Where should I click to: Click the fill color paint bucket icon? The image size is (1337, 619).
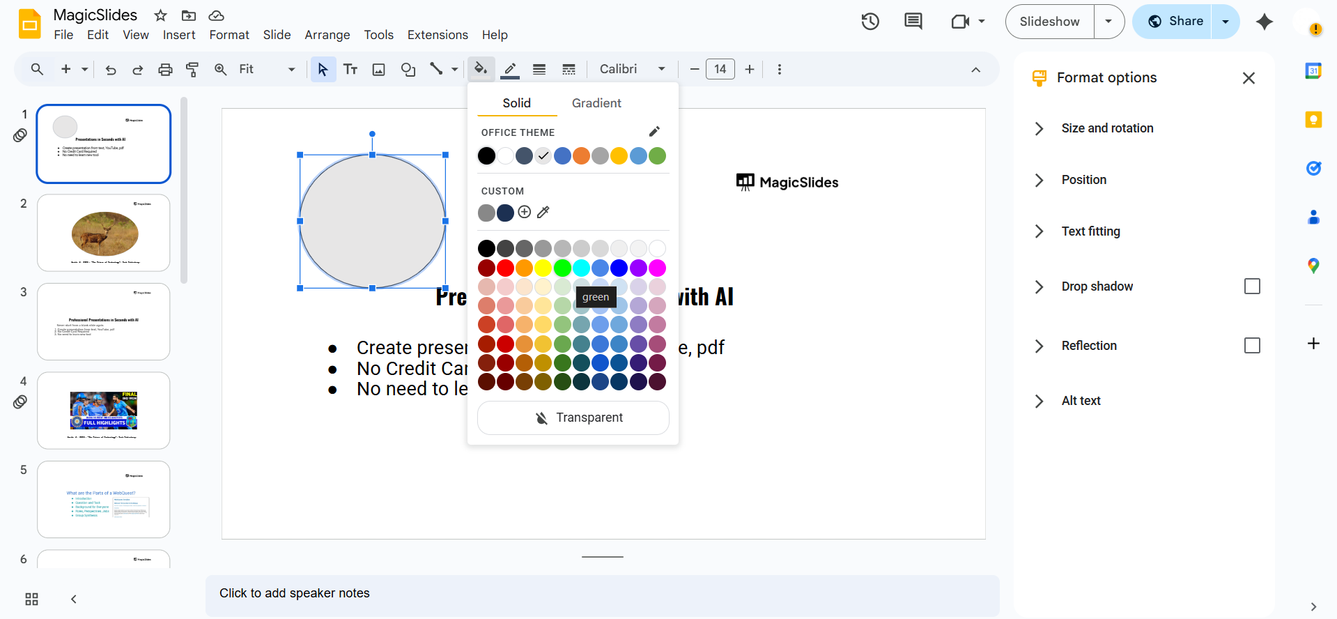[480, 69]
